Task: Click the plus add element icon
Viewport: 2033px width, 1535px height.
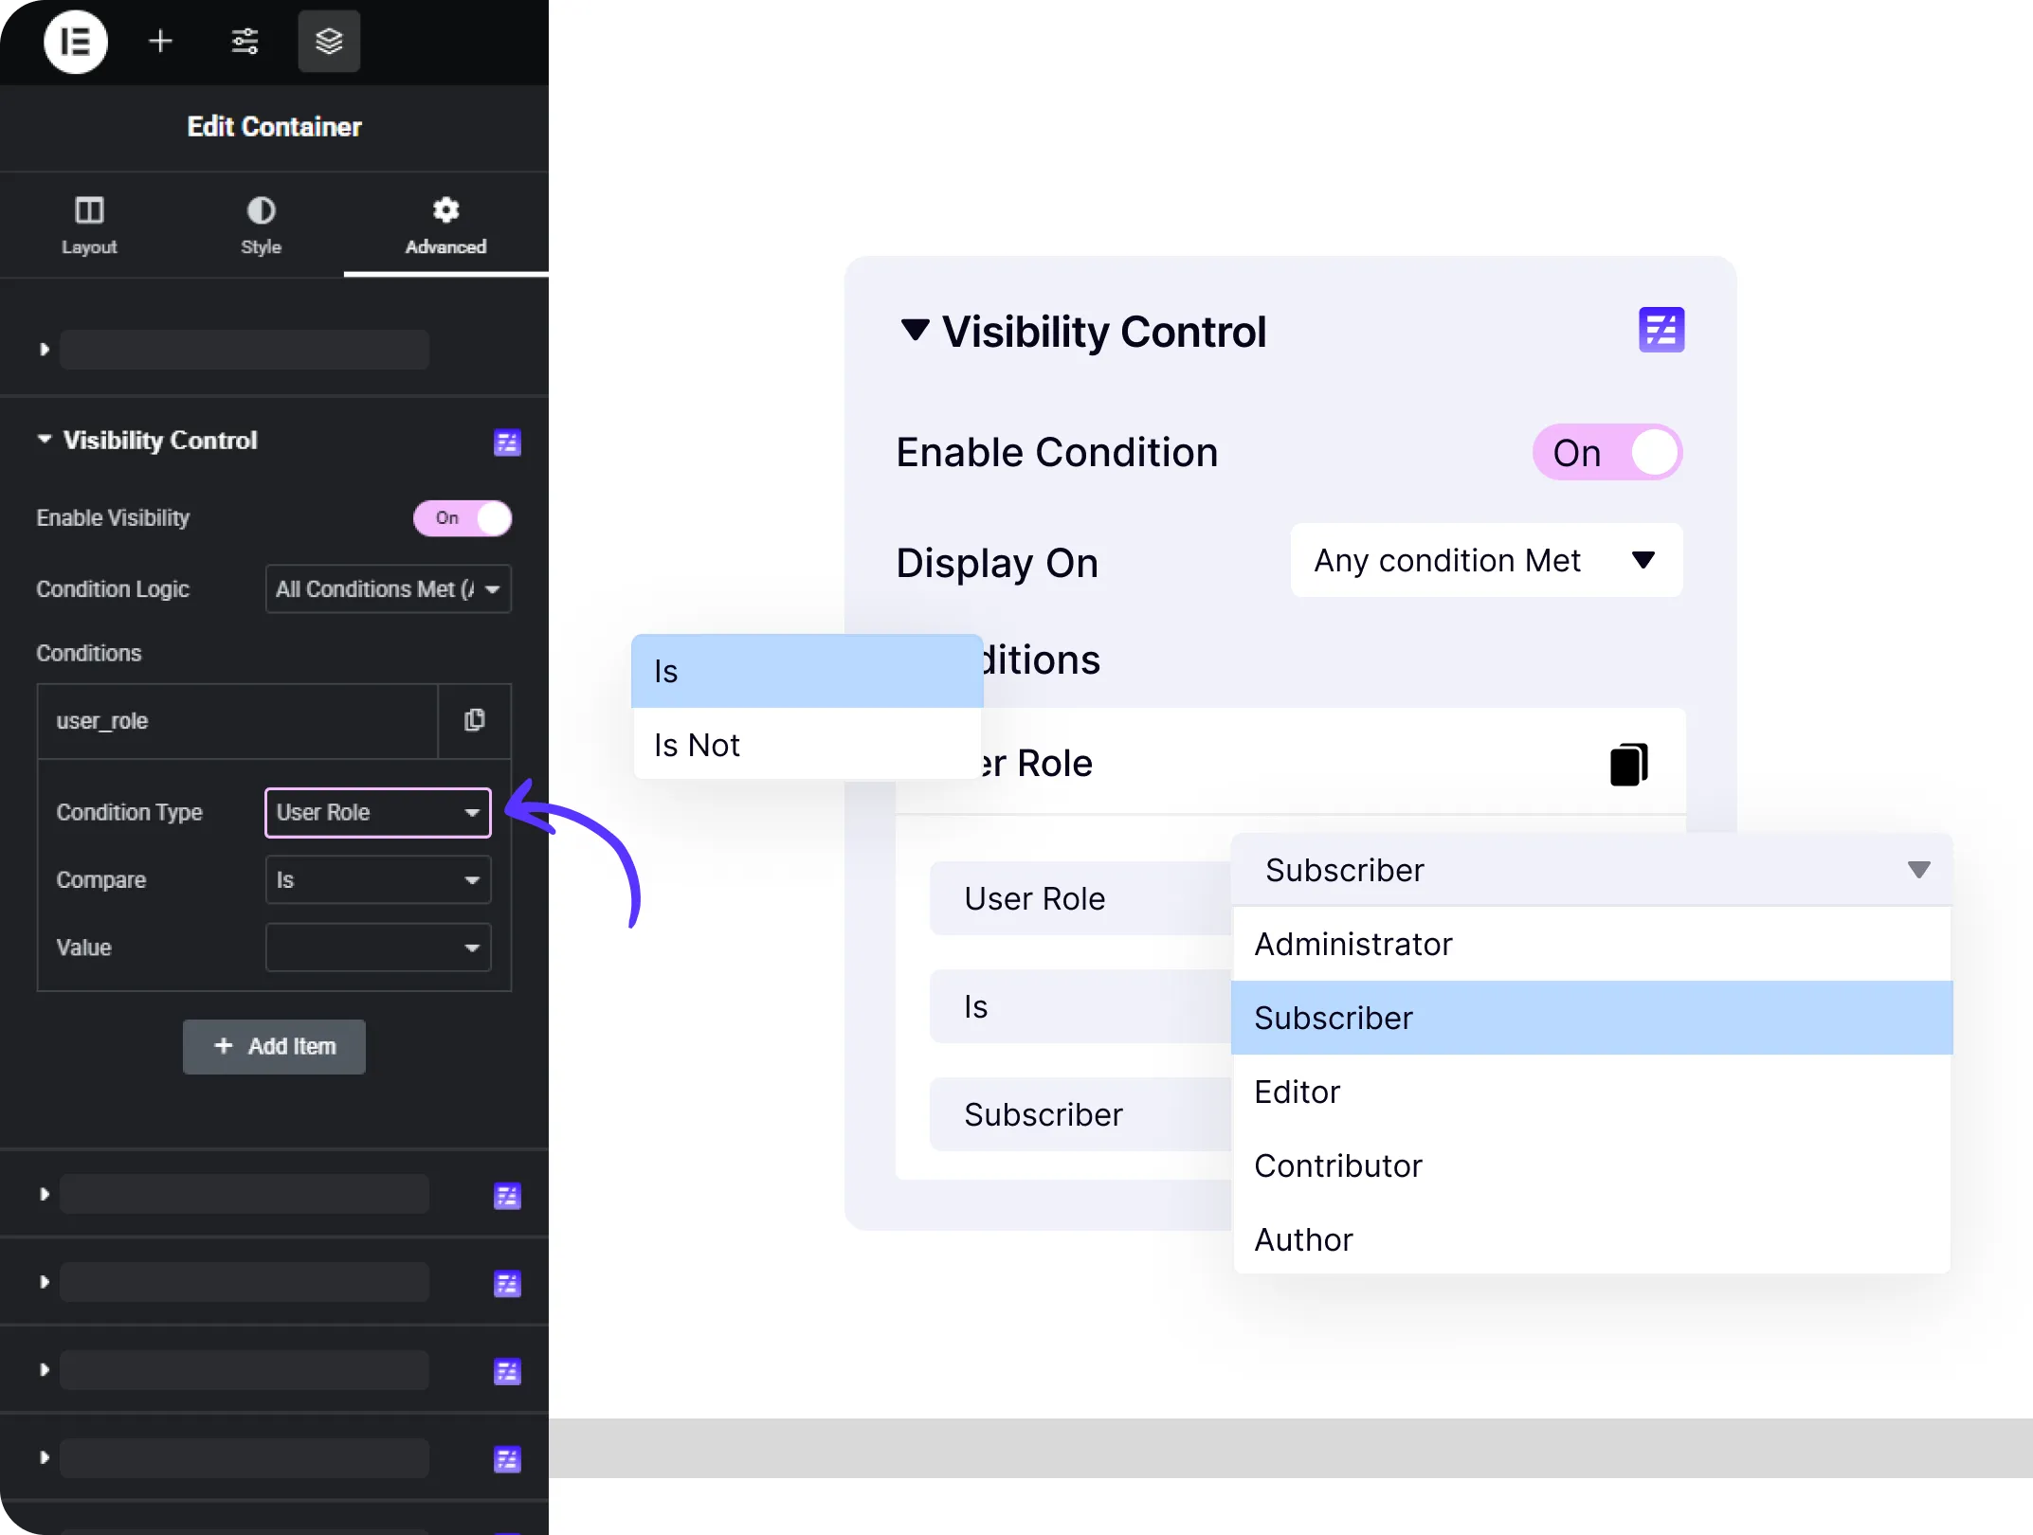Action: [161, 42]
